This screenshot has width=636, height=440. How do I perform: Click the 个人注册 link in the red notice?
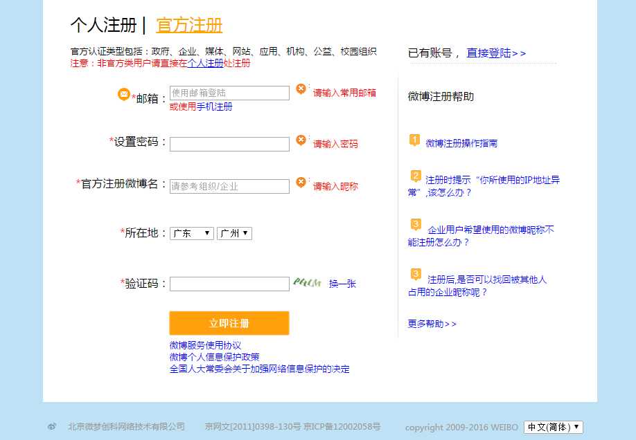click(205, 63)
